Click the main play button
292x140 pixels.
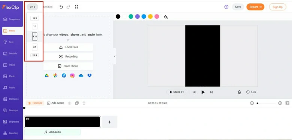(x=203, y=92)
